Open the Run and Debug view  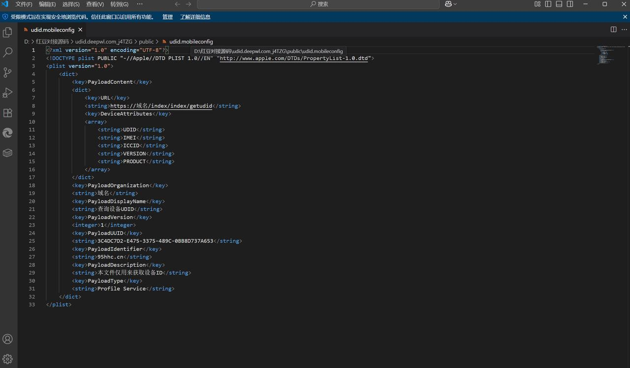(8, 93)
